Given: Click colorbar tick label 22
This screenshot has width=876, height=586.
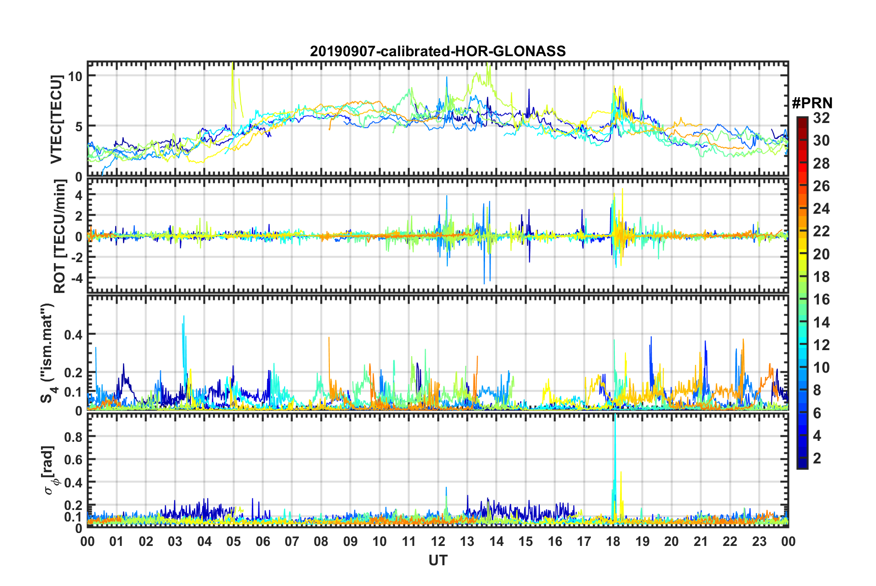Looking at the screenshot, I should (x=821, y=231).
